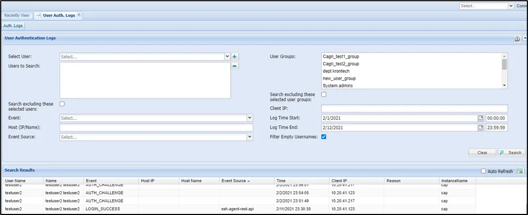Sort by Time column header

coord(301,181)
